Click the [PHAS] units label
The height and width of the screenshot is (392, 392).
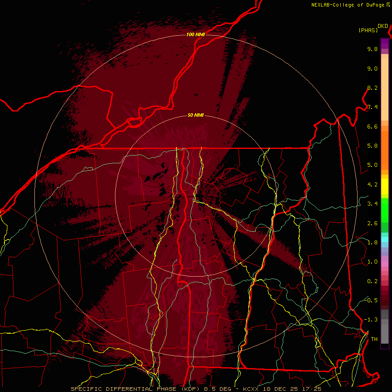(368, 30)
